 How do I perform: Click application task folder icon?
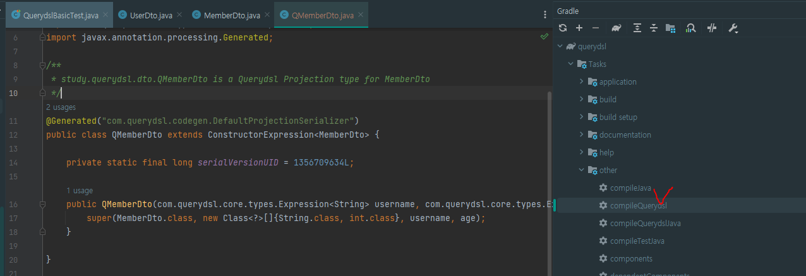[592, 81]
